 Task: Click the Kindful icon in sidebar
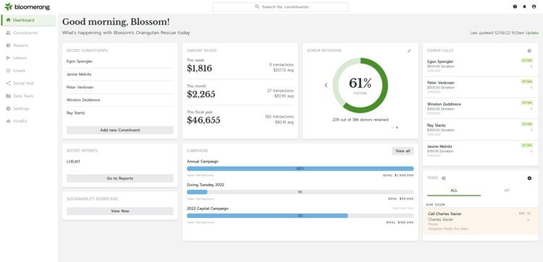(x=8, y=121)
